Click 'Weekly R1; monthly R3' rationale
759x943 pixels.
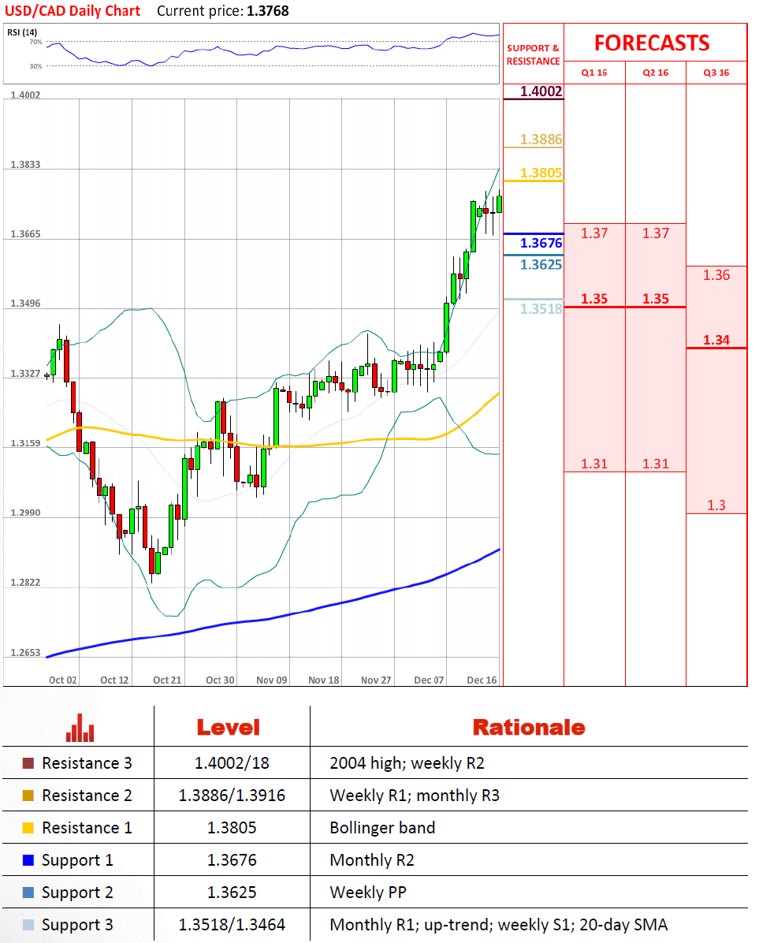pyautogui.click(x=415, y=796)
